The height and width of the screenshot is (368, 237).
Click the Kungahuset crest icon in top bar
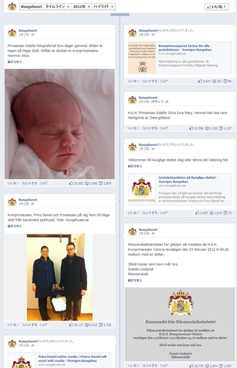click(12, 7)
